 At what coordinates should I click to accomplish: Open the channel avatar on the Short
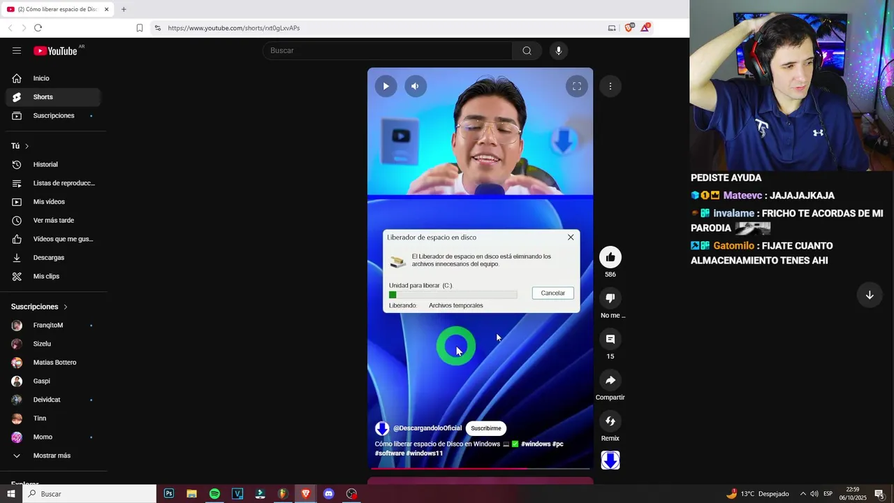382,428
